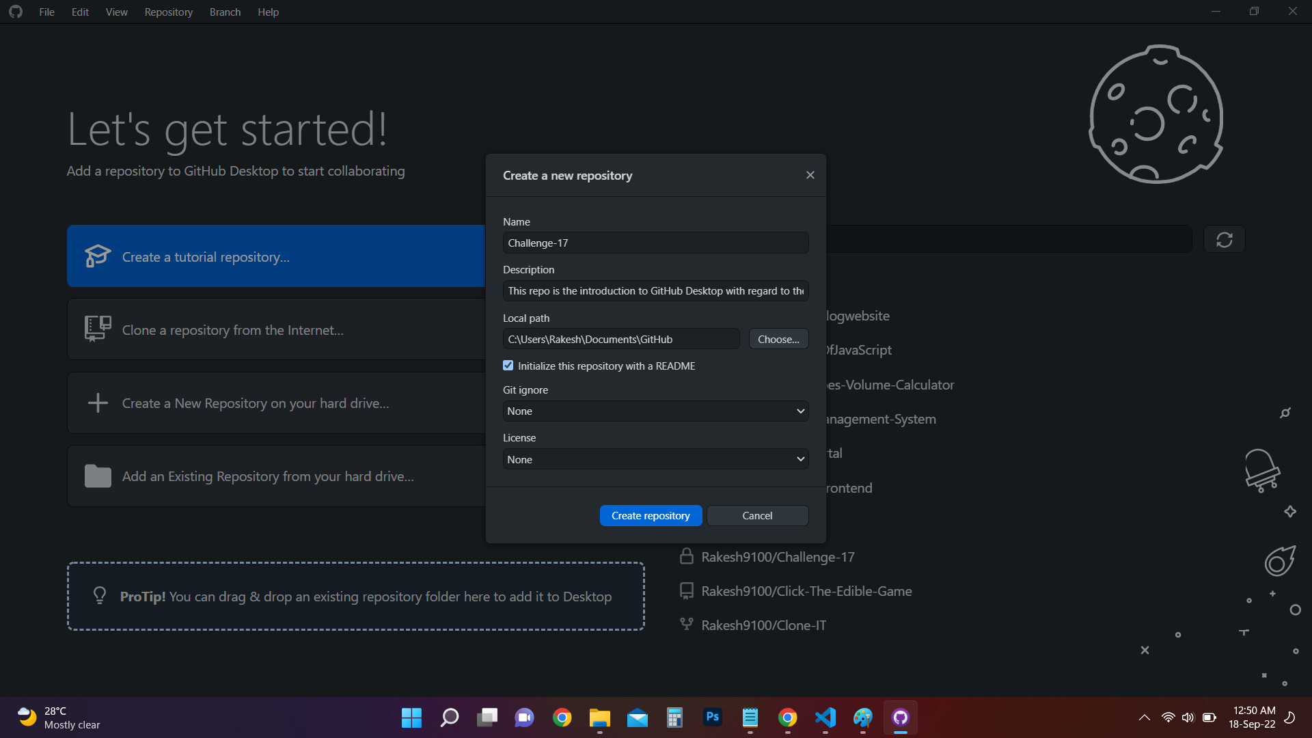1312x738 pixels.
Task: Click GitHub Desktop icon in taskbar
Action: pos(900,717)
